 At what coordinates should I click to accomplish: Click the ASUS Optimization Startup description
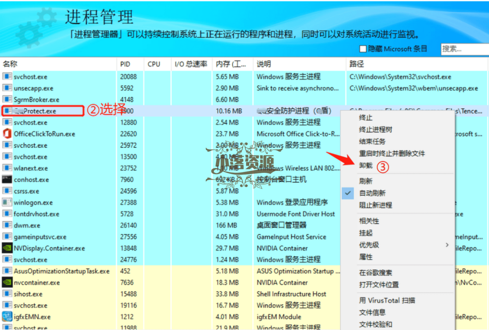[298, 271]
